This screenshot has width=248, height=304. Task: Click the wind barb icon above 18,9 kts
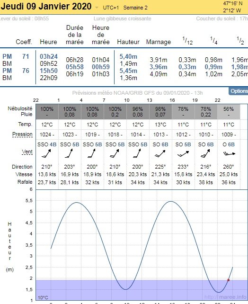[x=92, y=153]
